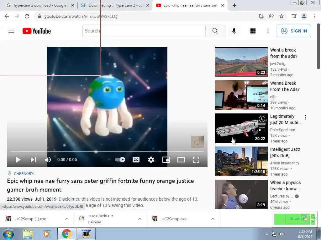
Task: Reload the YouTube page
Action: pyautogui.click(x=27, y=16)
